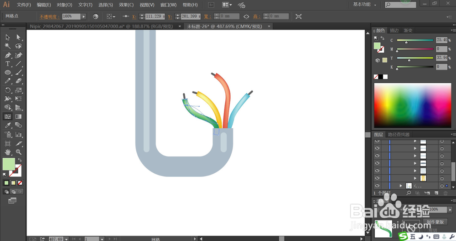Click the 制作蒙版 button
Image resolution: width=456 pixels, height=241 pixels.
click(x=435, y=222)
